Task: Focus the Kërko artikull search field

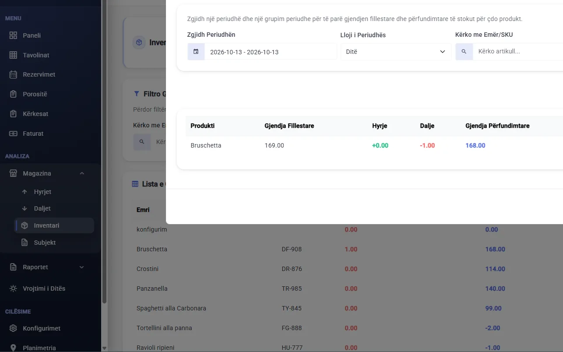Action: coord(518,52)
